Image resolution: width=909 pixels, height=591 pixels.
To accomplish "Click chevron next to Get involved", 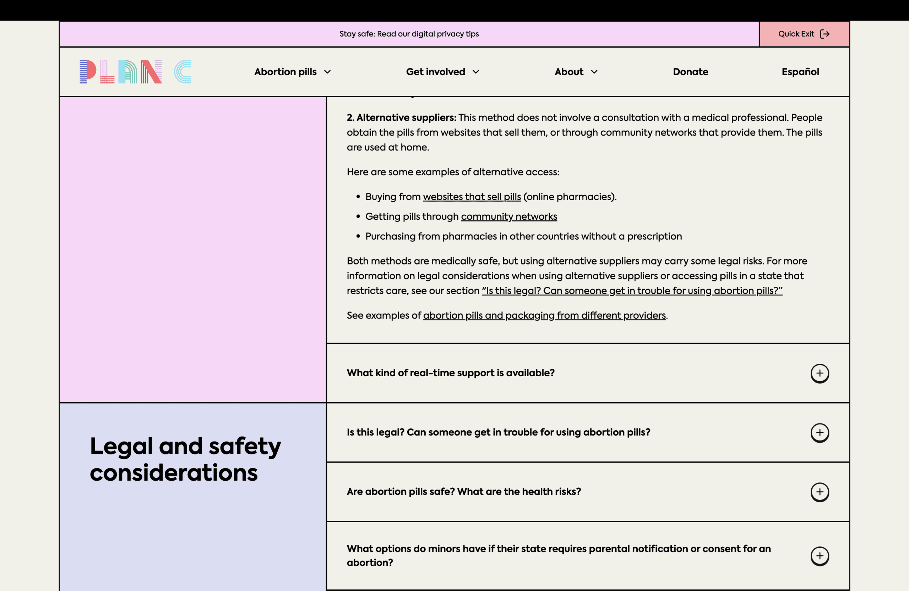I will coord(475,72).
